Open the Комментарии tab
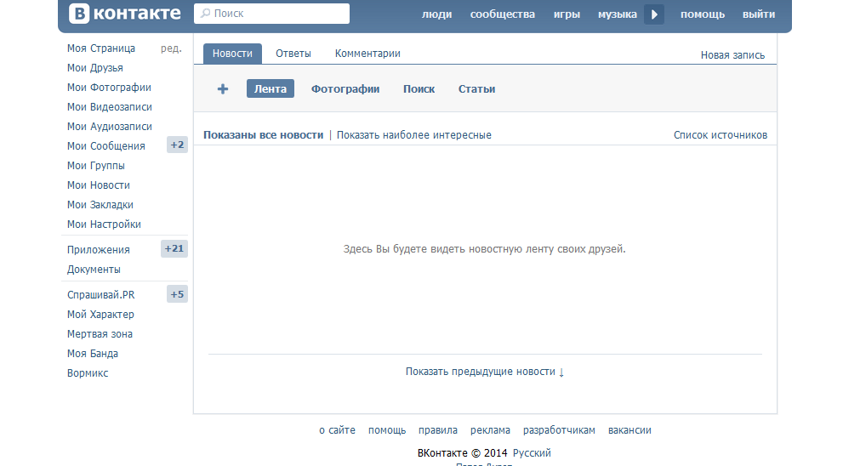The image size is (843, 466). pyautogui.click(x=367, y=54)
